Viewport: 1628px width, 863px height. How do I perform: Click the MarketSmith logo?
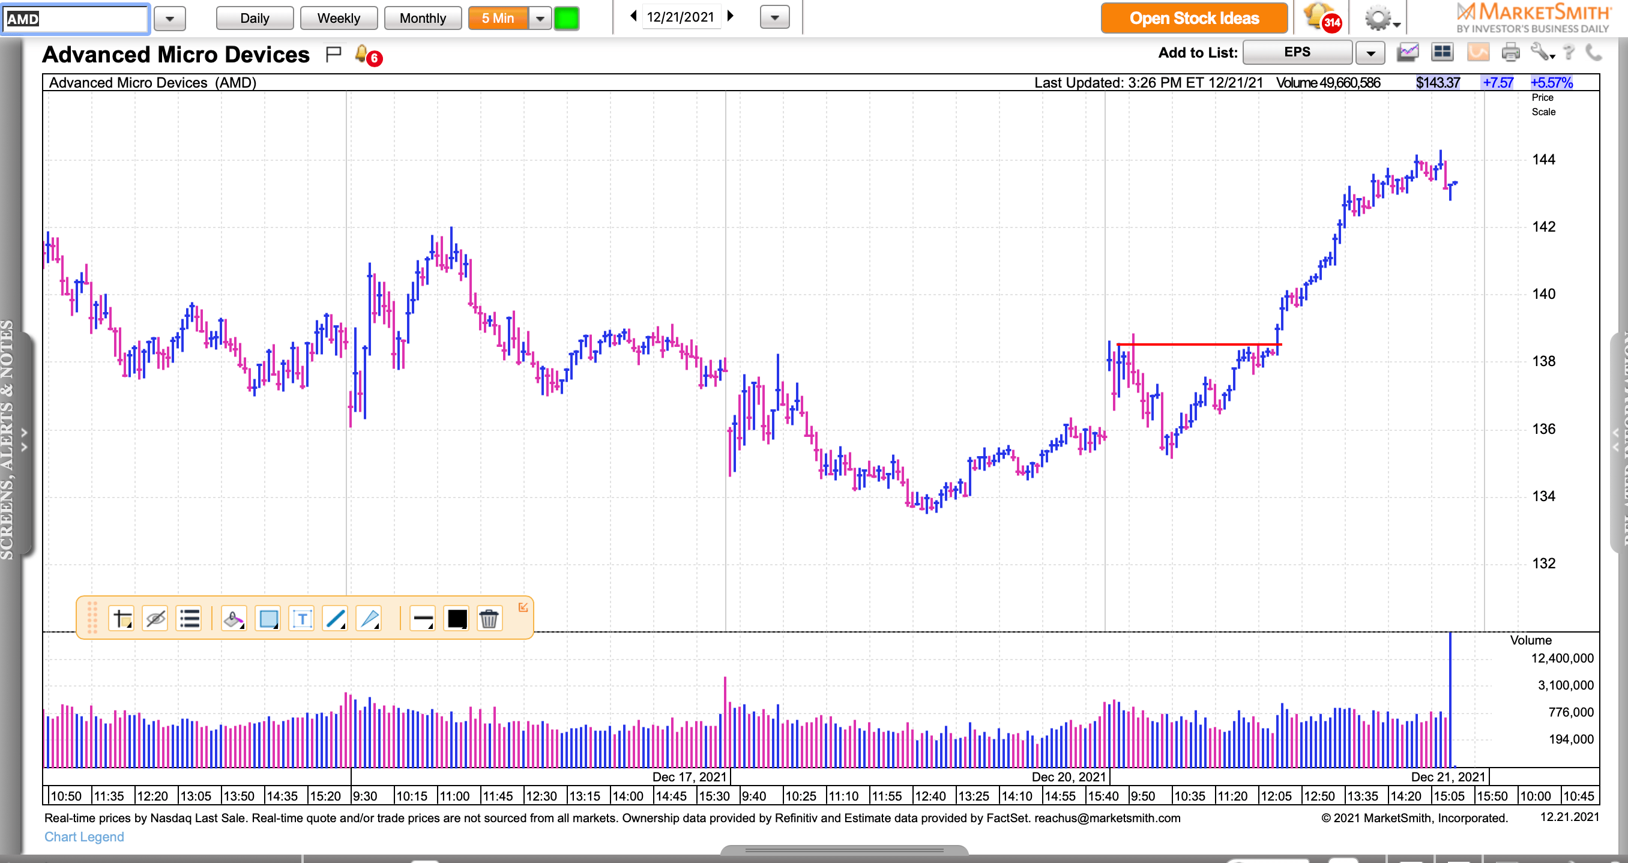pyautogui.click(x=1533, y=17)
